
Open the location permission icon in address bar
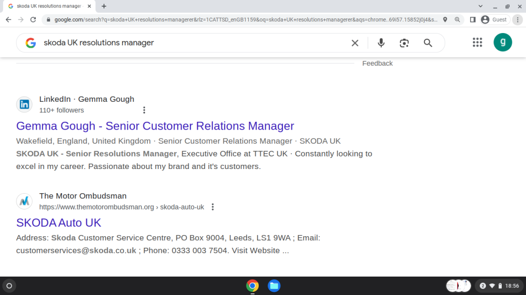pos(445,20)
